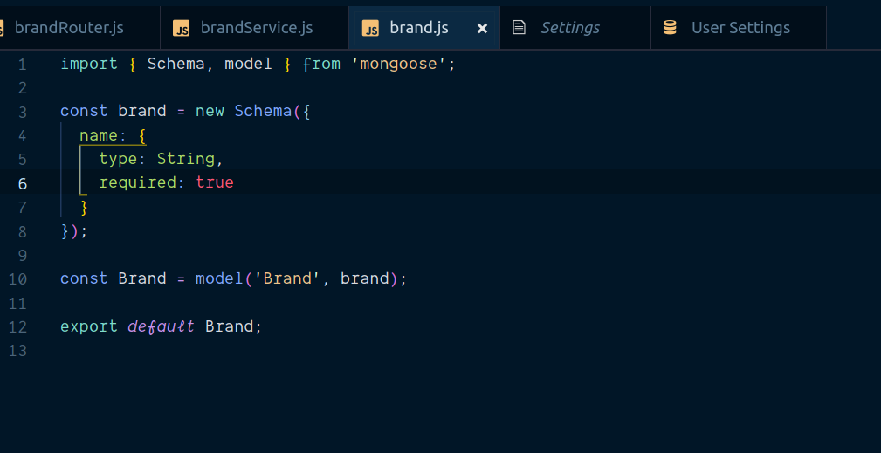881x453 pixels.
Task: Click the database icon on User Settings tab
Action: click(x=670, y=27)
